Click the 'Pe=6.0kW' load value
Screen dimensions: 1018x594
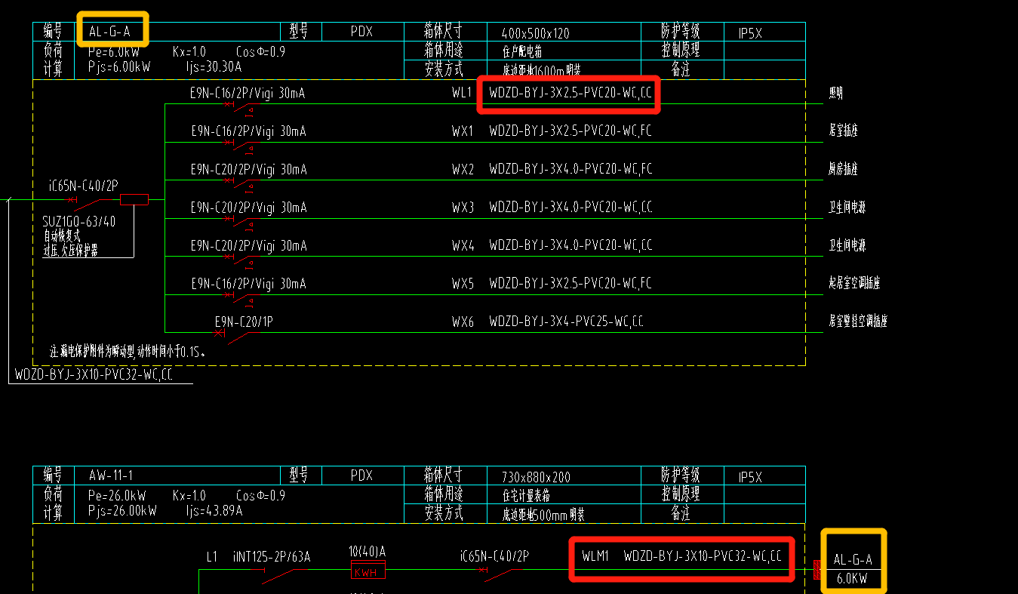[x=113, y=52]
